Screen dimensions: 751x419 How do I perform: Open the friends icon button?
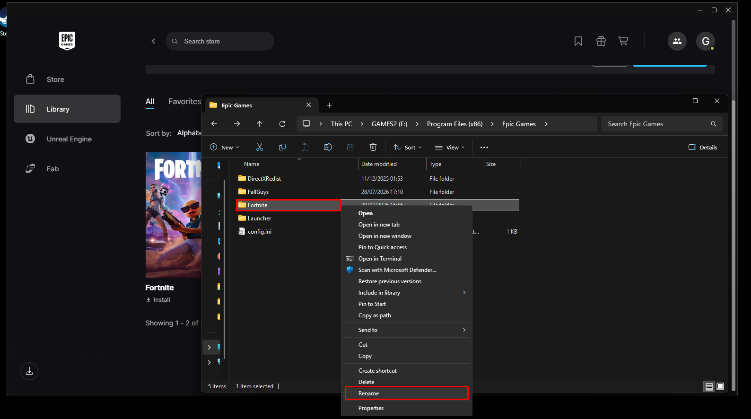pos(677,41)
